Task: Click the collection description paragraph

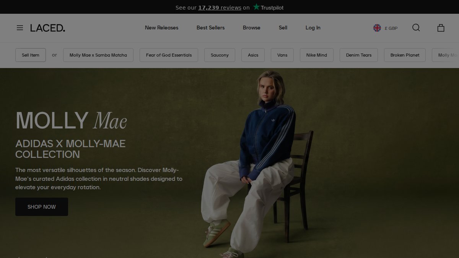Action: click(x=99, y=178)
